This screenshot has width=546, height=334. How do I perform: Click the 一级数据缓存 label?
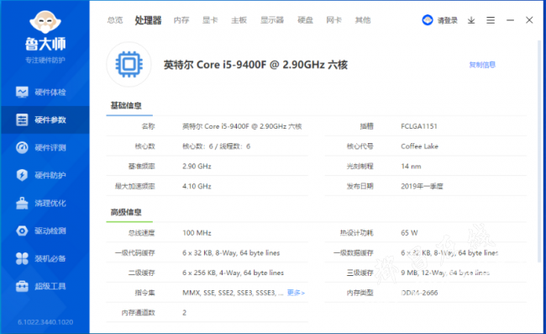pos(353,253)
